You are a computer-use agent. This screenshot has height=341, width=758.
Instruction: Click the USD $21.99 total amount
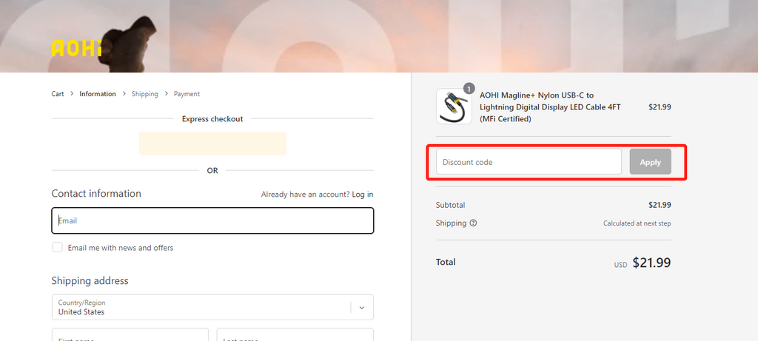click(x=651, y=263)
